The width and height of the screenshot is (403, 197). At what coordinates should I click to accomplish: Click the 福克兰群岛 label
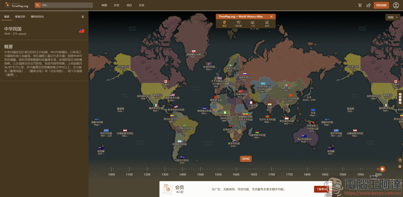coord(182,160)
